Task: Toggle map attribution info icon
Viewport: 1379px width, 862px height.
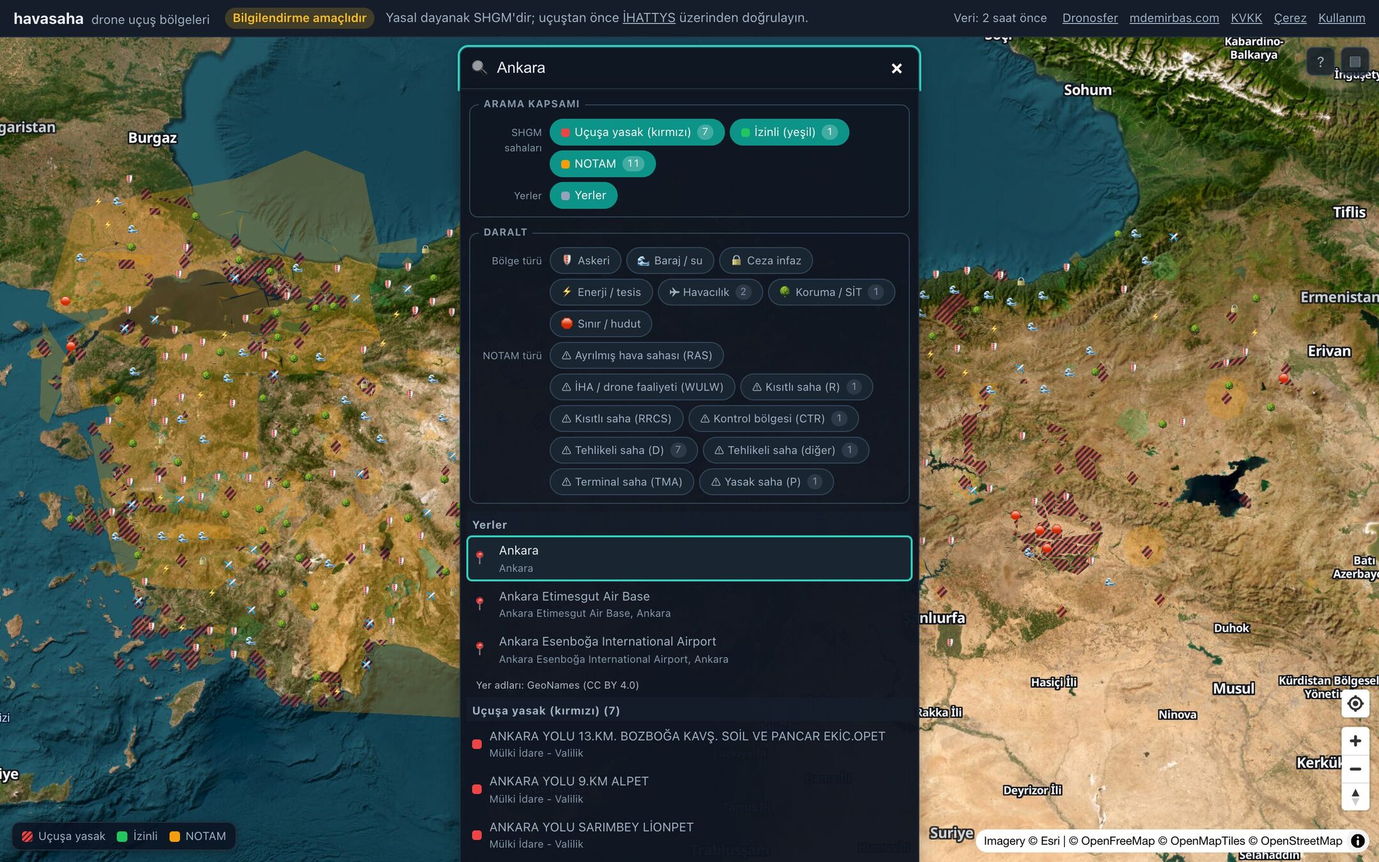Action: 1358,841
